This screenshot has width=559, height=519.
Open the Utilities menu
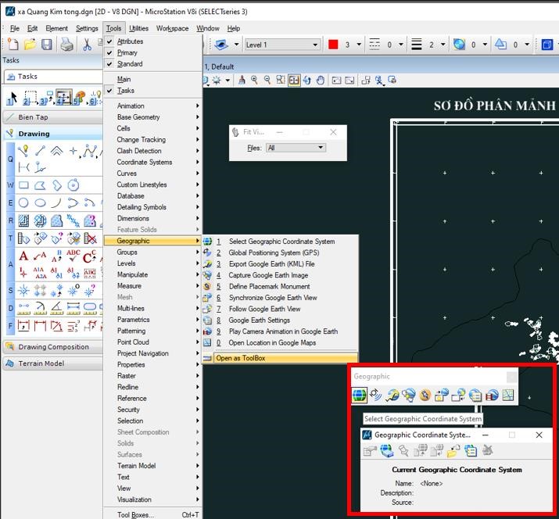tap(138, 29)
